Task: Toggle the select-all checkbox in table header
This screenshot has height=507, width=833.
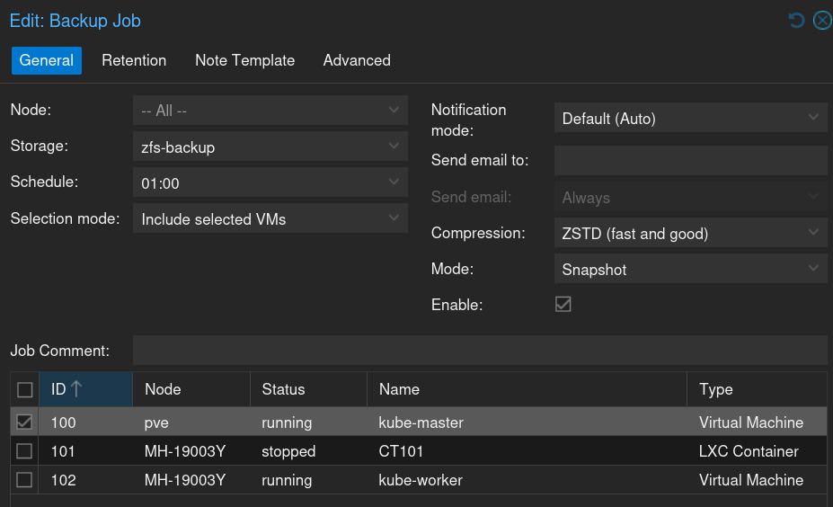Action: tap(25, 389)
